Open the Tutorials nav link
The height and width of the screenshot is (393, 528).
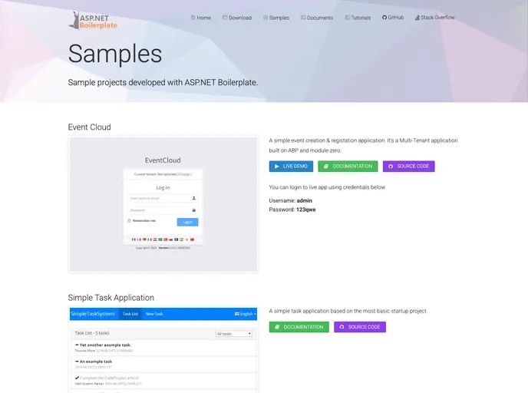(358, 18)
